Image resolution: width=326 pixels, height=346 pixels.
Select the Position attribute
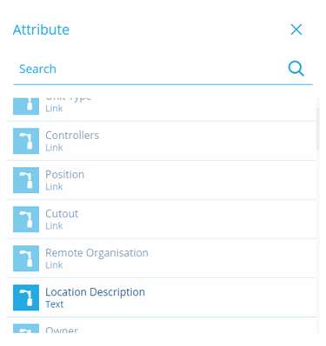(162, 180)
